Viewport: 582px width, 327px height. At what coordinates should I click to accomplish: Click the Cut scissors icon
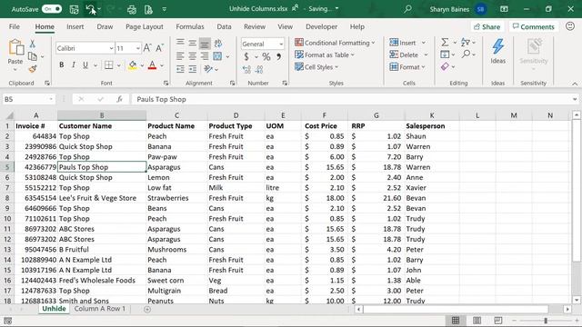(x=33, y=45)
